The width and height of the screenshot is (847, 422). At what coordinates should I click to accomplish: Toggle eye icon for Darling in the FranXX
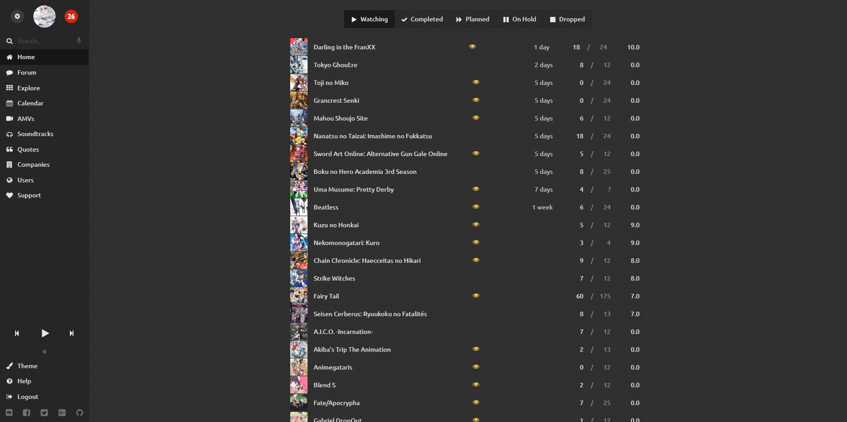[473, 46]
